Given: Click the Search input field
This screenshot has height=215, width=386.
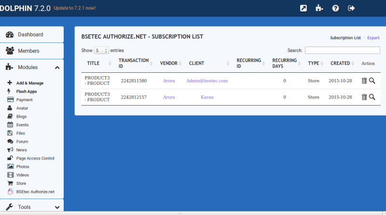Looking at the screenshot, I should (343, 50).
